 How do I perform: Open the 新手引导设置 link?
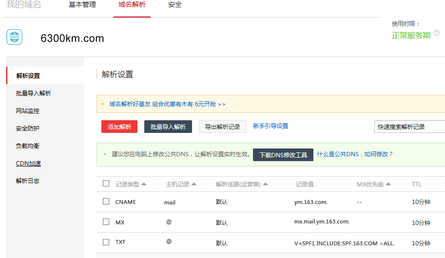(271, 126)
